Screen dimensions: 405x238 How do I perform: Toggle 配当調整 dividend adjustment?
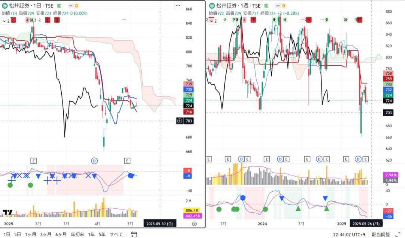point(381,234)
